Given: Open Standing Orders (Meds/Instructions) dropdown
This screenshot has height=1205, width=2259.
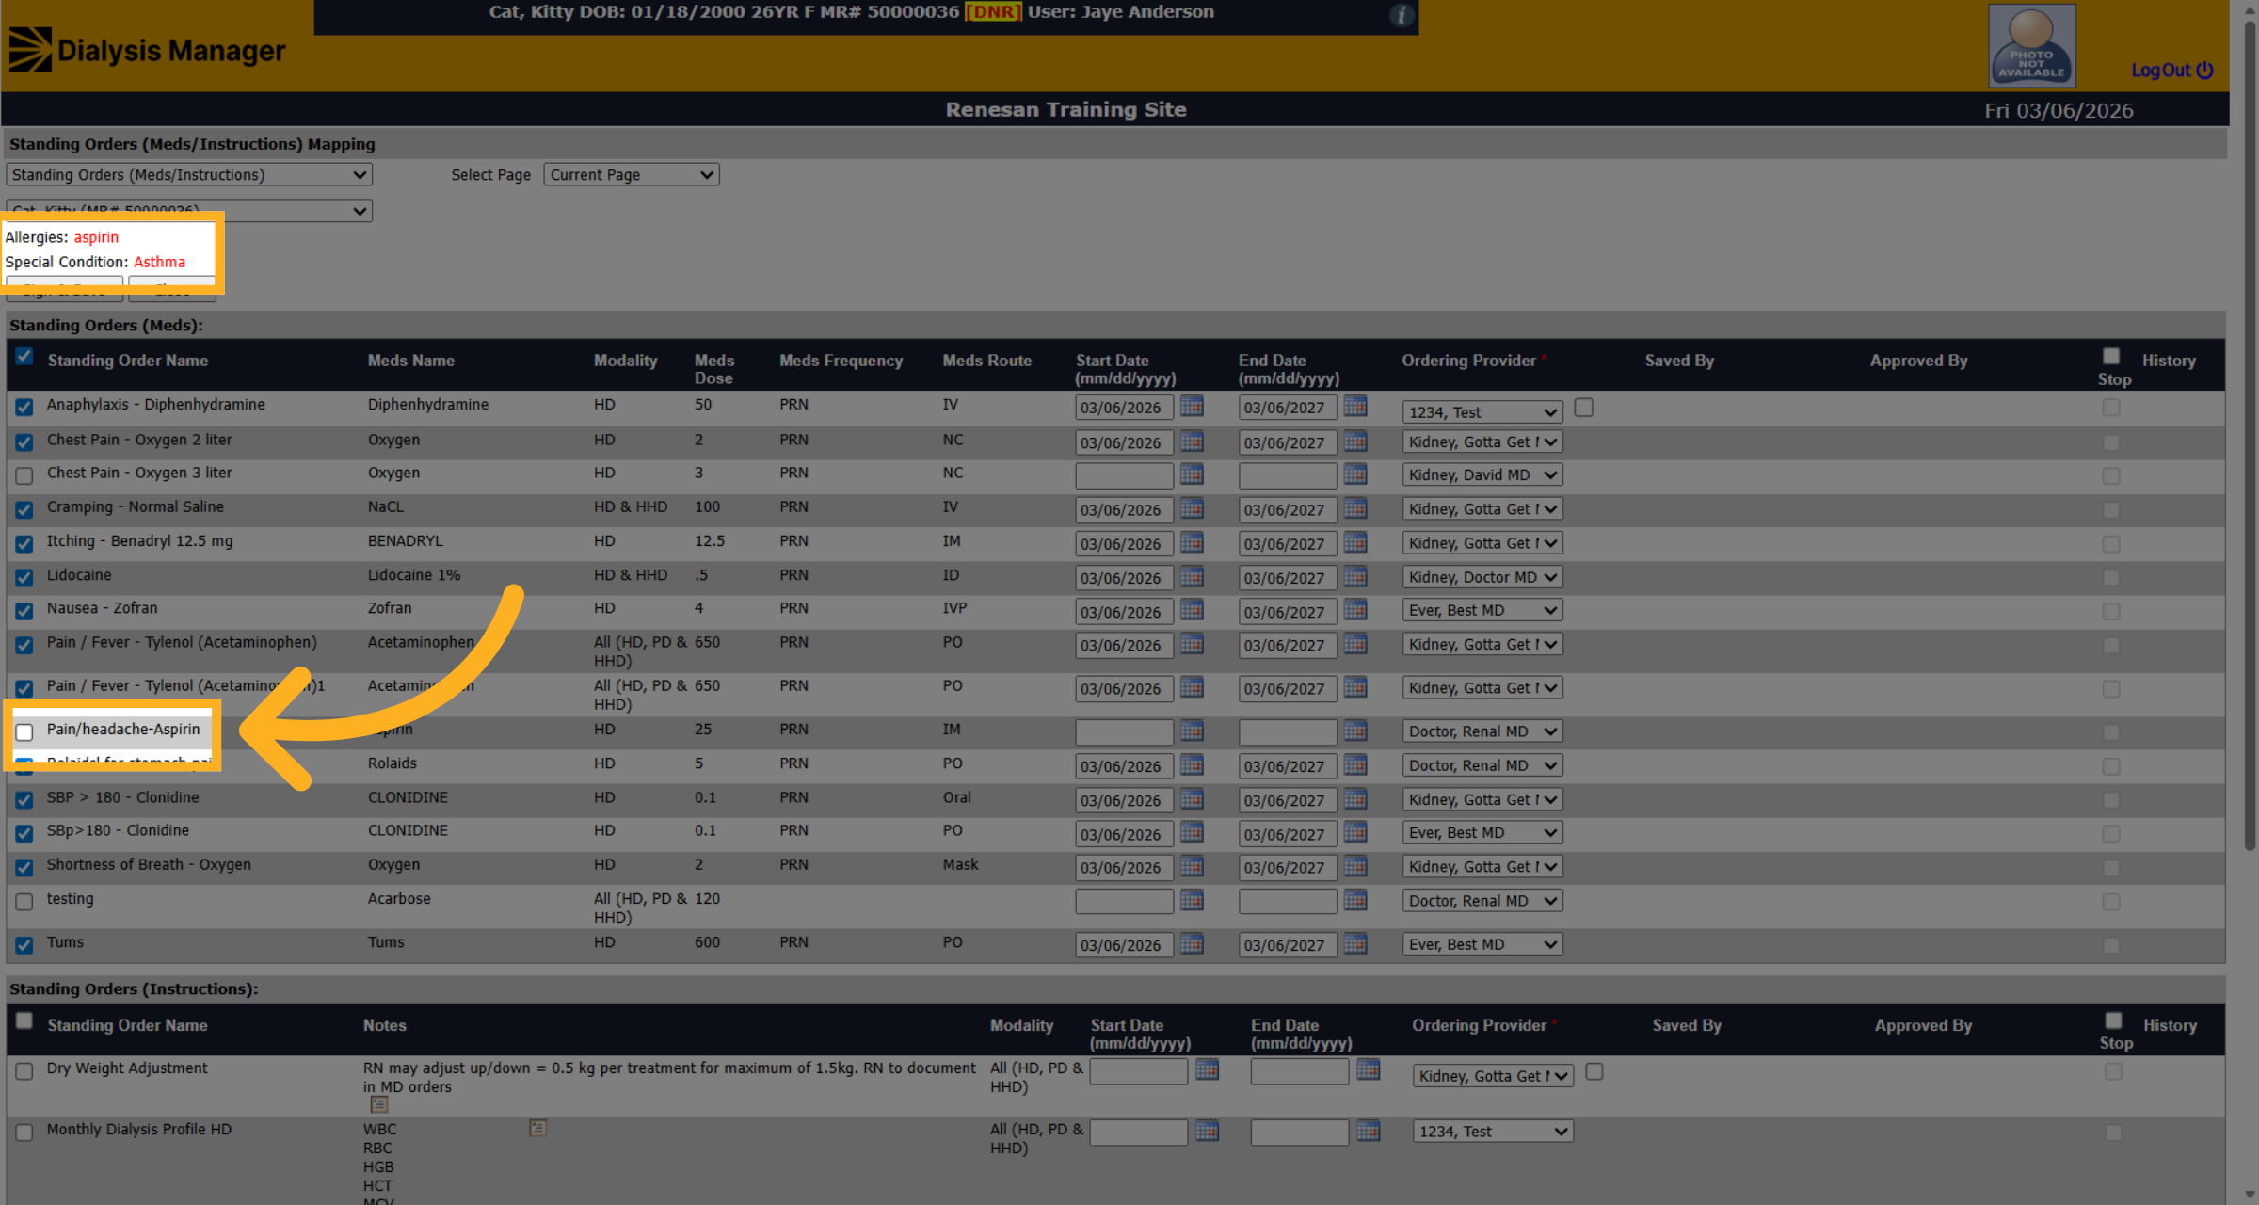Looking at the screenshot, I should (x=189, y=174).
